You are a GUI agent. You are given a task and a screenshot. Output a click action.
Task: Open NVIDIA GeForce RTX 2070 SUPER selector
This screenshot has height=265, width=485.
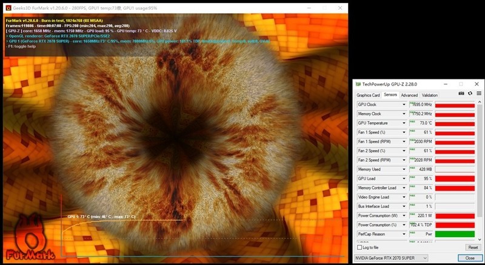pyautogui.click(x=391, y=258)
